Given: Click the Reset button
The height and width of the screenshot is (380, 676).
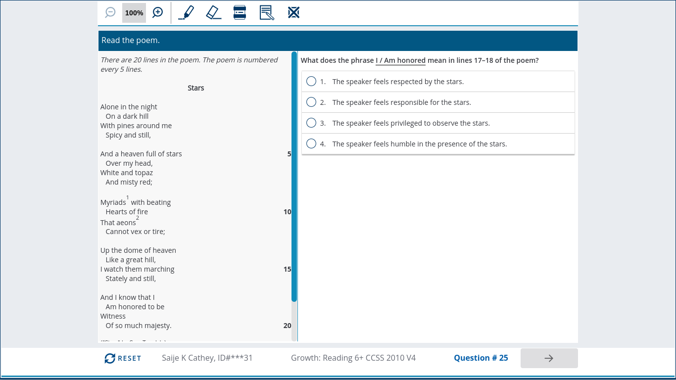Looking at the screenshot, I should click(123, 358).
